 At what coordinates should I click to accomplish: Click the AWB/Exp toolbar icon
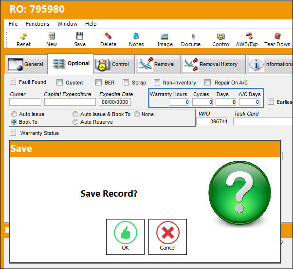pos(249,36)
